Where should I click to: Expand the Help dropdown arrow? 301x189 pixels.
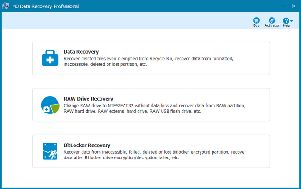coord(291,21)
